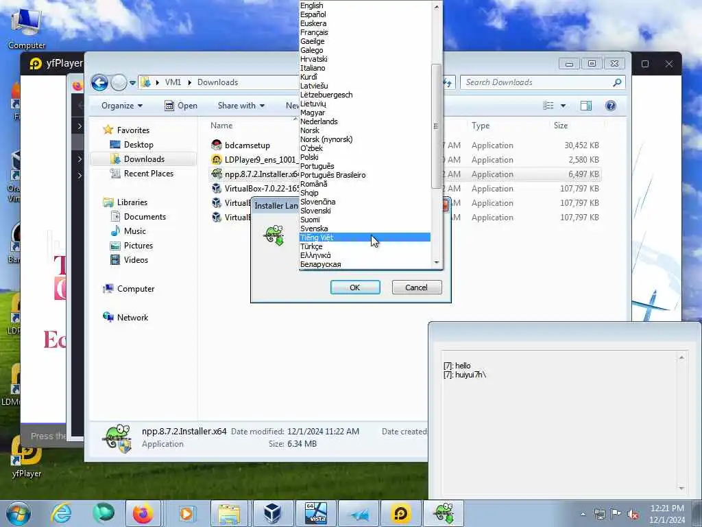Click Downloads in the address breadcrumb
702x527 pixels.
pos(217,82)
